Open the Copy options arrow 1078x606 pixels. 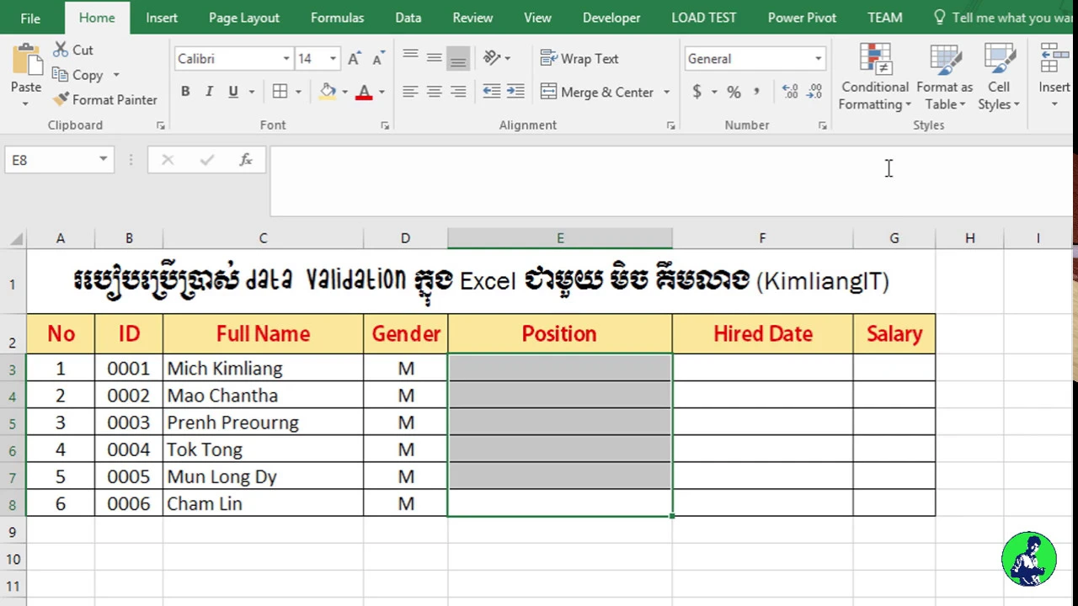coord(116,75)
